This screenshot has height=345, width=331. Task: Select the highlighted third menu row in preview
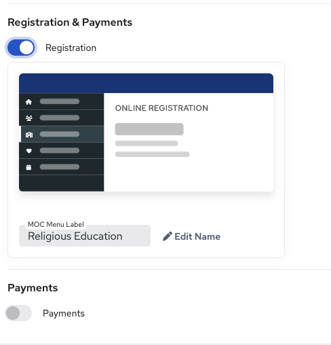click(62, 134)
